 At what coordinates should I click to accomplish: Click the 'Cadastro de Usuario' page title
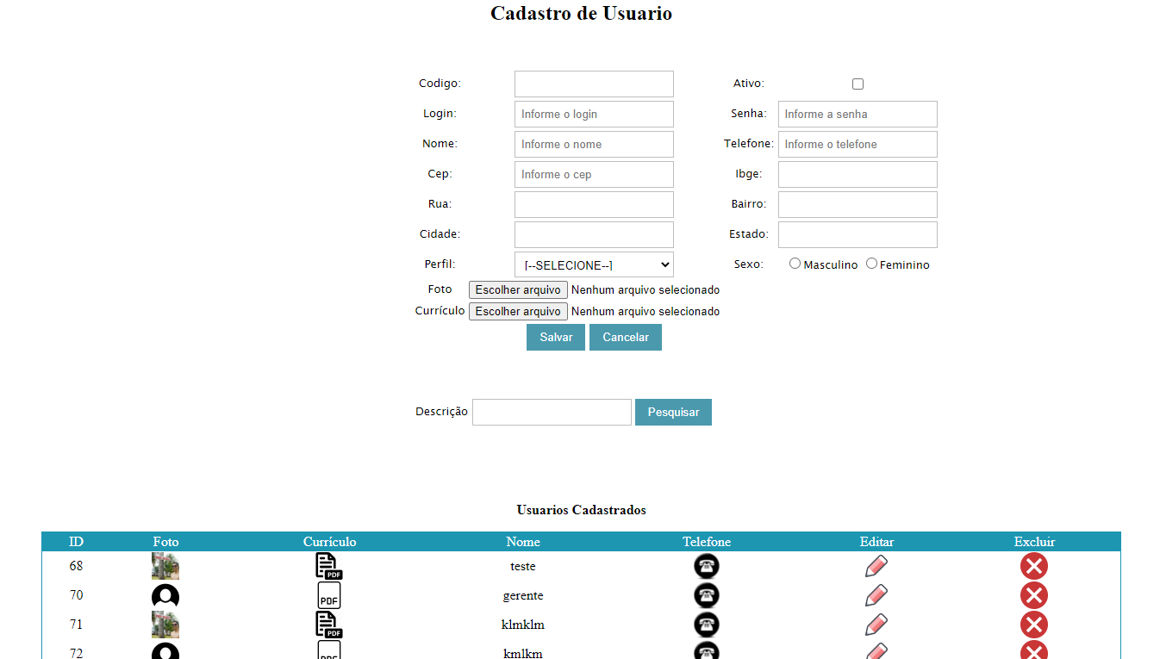581,14
